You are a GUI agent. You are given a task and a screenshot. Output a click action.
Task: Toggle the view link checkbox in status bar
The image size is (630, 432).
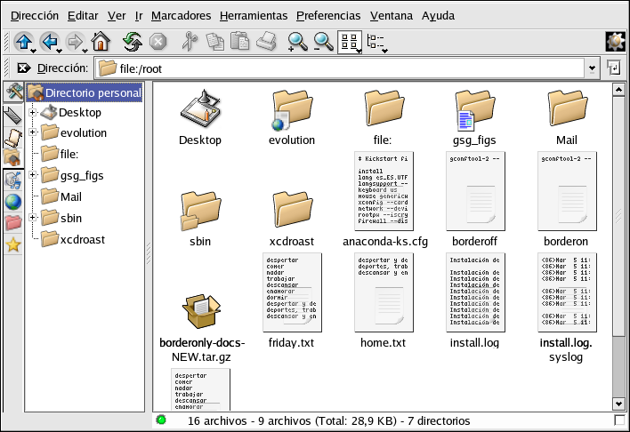point(619,420)
